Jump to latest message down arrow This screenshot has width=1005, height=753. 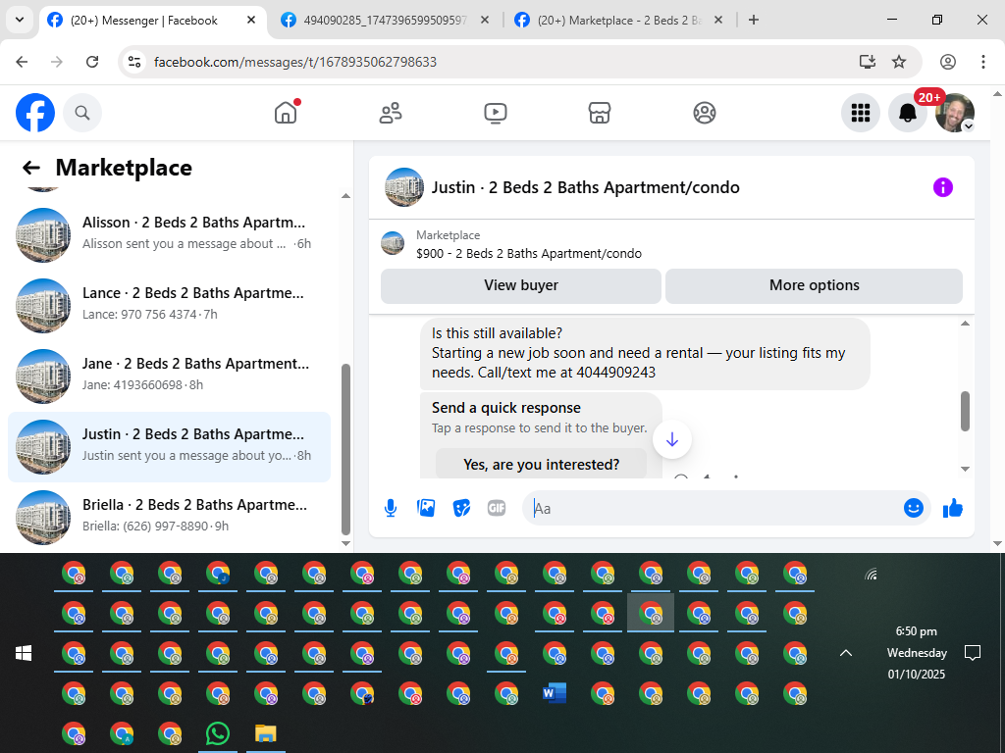tap(671, 439)
